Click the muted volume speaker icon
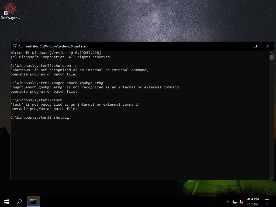Image resolution: width=276 pixels, height=207 pixels. [241, 202]
